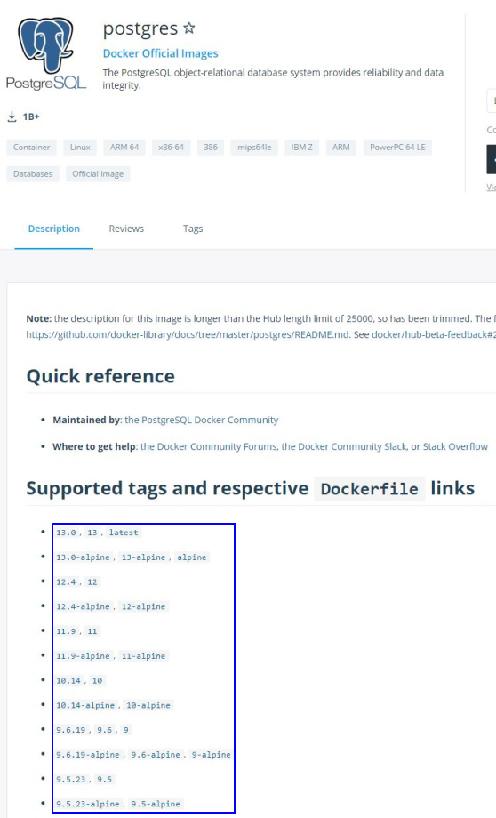
Task: Open the 12-alpine tag link
Action: (x=143, y=606)
